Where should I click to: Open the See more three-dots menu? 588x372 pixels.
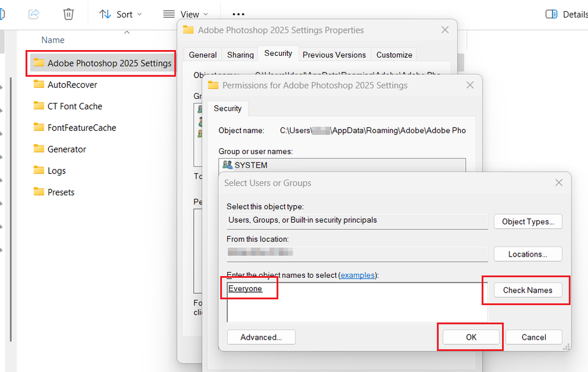[x=238, y=14]
